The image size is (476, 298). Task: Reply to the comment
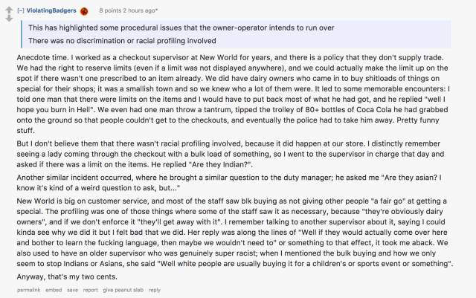(x=155, y=290)
